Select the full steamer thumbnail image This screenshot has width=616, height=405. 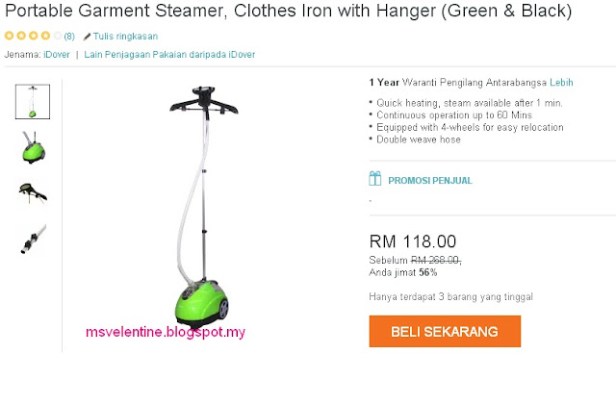pos(33,102)
